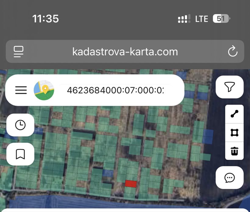
Task: Delete measurements with the trash icon
Action: tap(234, 151)
